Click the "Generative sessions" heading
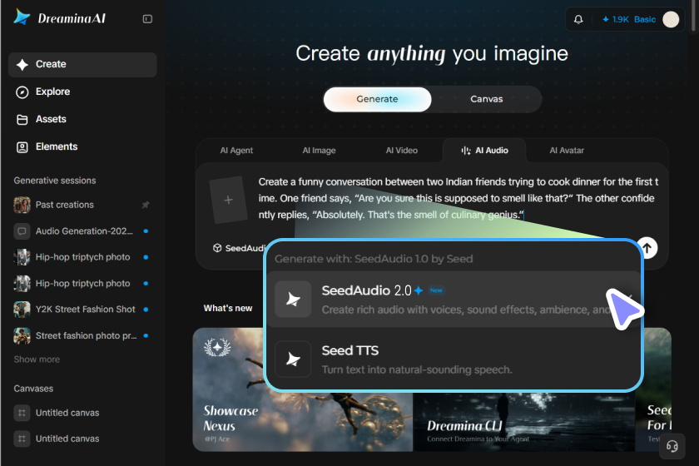 (x=55, y=181)
